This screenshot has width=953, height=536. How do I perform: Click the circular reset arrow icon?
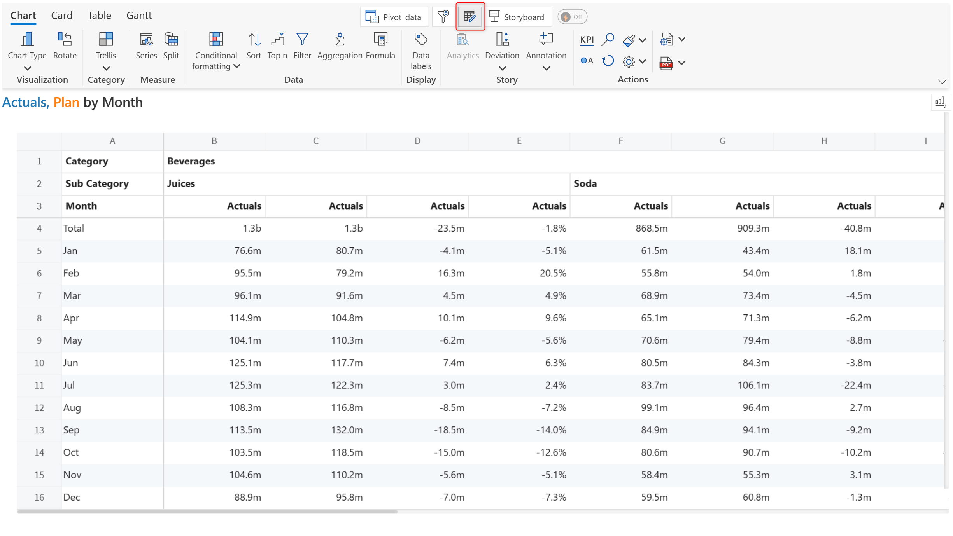(607, 61)
